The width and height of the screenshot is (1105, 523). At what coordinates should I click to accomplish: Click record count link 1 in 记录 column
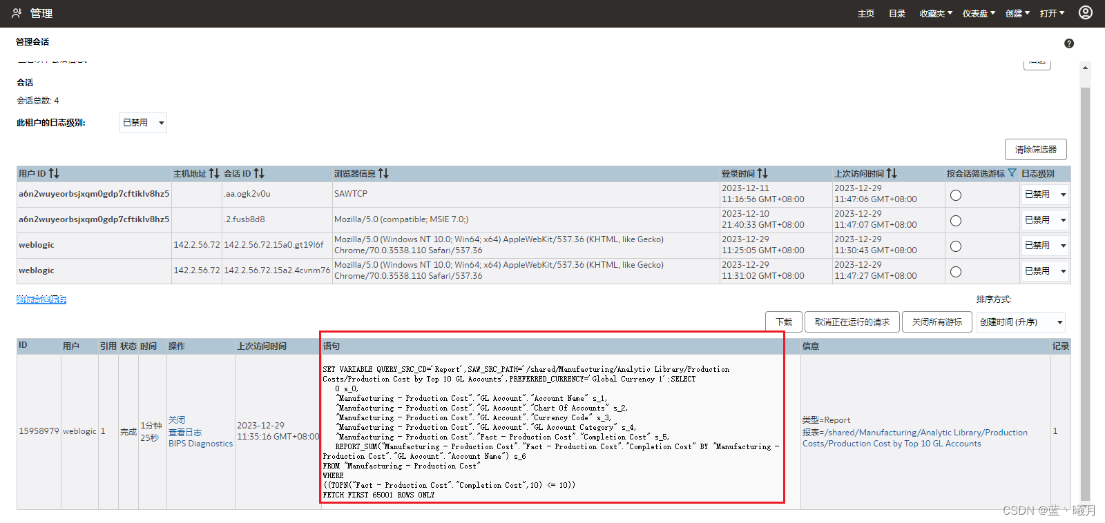(1055, 431)
